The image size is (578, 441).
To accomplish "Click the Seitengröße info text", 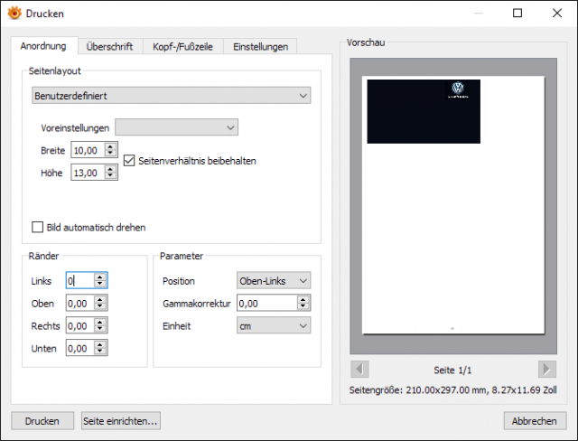I will [x=453, y=390].
